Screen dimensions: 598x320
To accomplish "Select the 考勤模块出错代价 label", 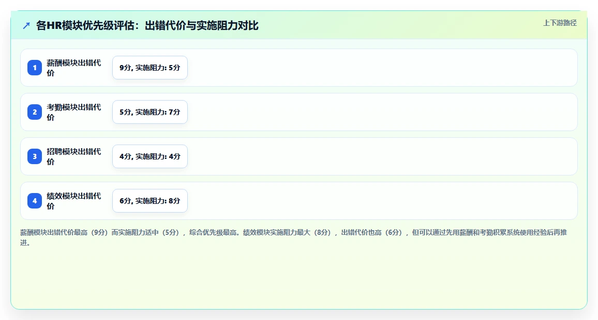I will click(x=74, y=112).
